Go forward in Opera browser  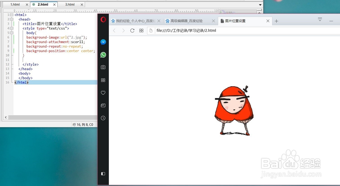[123, 31]
